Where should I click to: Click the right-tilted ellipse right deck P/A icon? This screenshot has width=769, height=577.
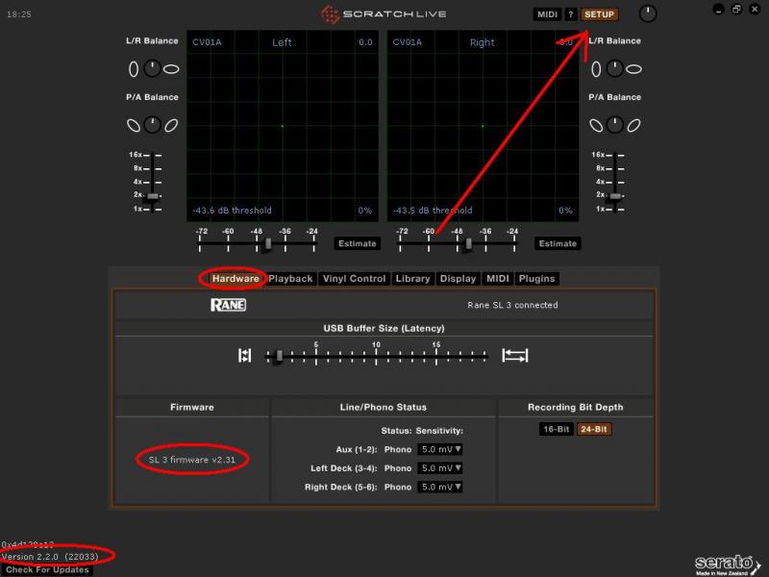pos(633,126)
